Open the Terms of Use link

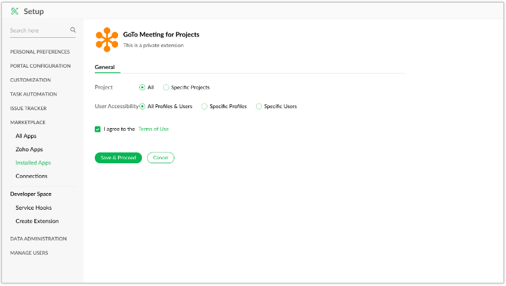pyautogui.click(x=153, y=129)
